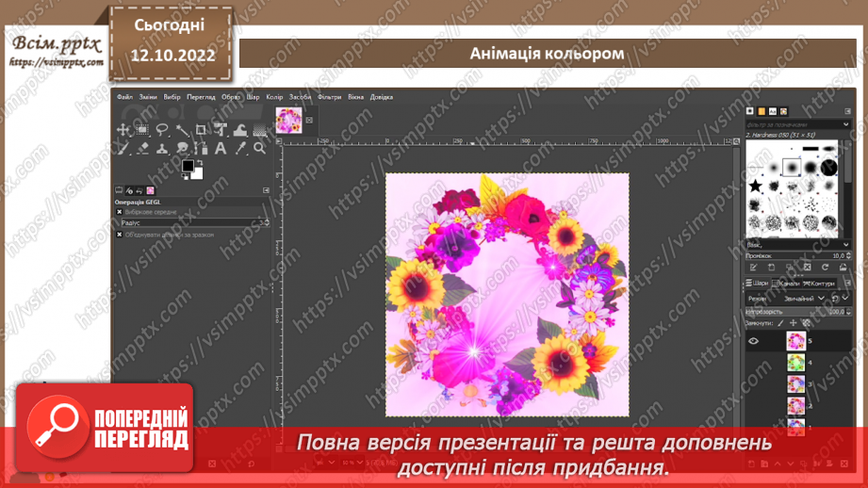Click the Opacity stepper arrows

pyautogui.click(x=848, y=312)
